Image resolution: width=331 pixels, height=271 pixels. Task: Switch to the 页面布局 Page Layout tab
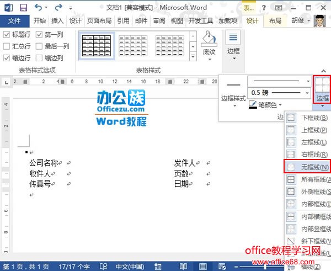[99, 21]
